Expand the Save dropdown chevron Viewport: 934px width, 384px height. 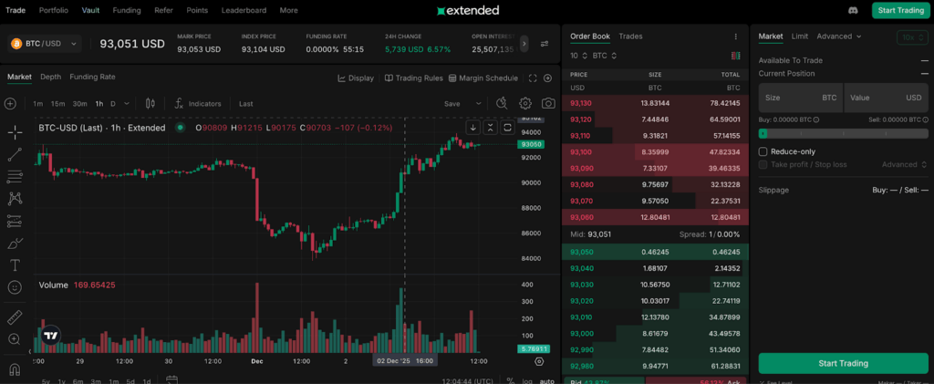click(x=478, y=104)
